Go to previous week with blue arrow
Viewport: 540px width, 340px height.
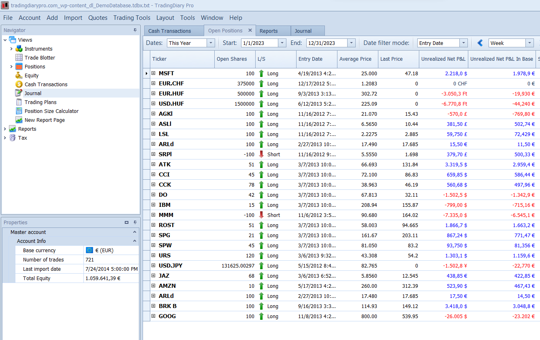pyautogui.click(x=480, y=43)
